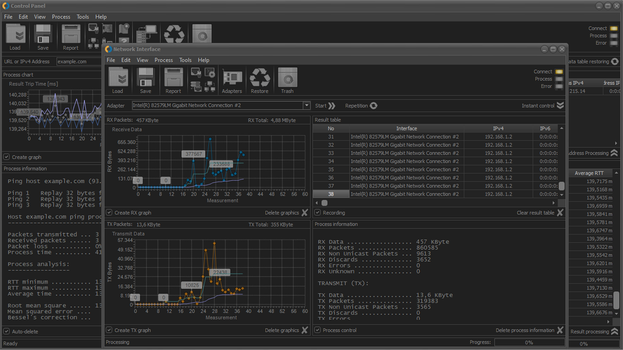Click Repetition cycle icon

pos(374,106)
